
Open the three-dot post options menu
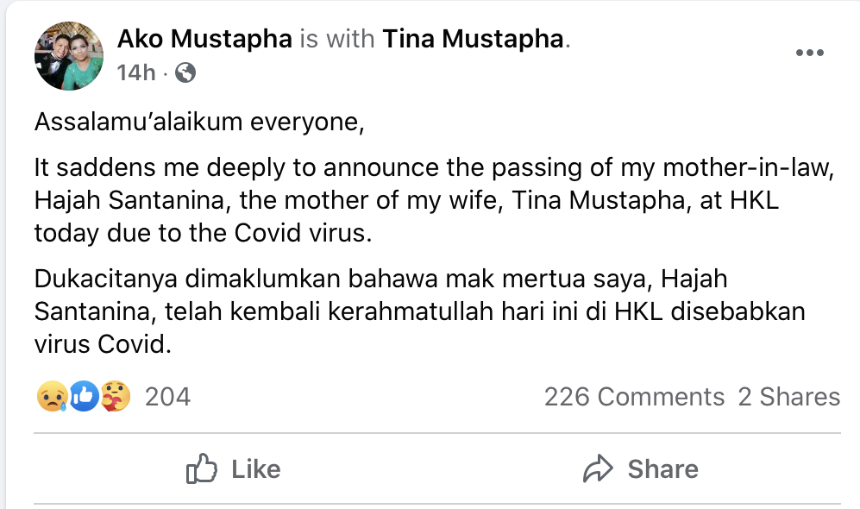[x=809, y=53]
